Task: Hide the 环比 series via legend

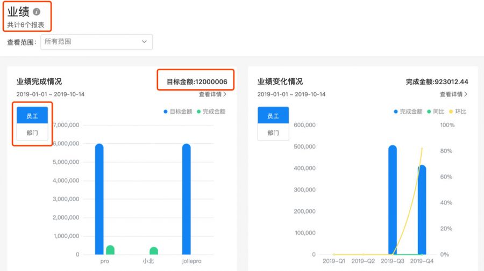Action: point(458,112)
